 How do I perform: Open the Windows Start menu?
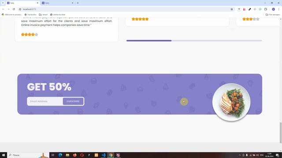point(4,155)
